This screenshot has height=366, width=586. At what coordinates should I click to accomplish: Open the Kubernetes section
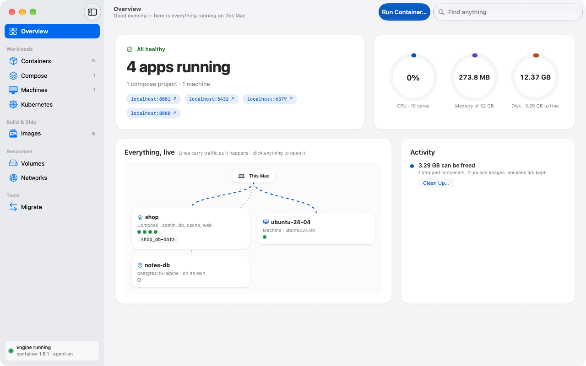click(x=52, y=104)
